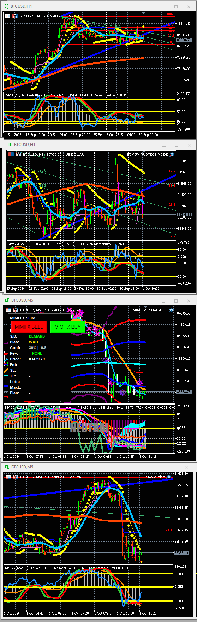Click the small chart icon beside BTCUSD, H4 label
197x622 pixels.
tap(15, 16)
